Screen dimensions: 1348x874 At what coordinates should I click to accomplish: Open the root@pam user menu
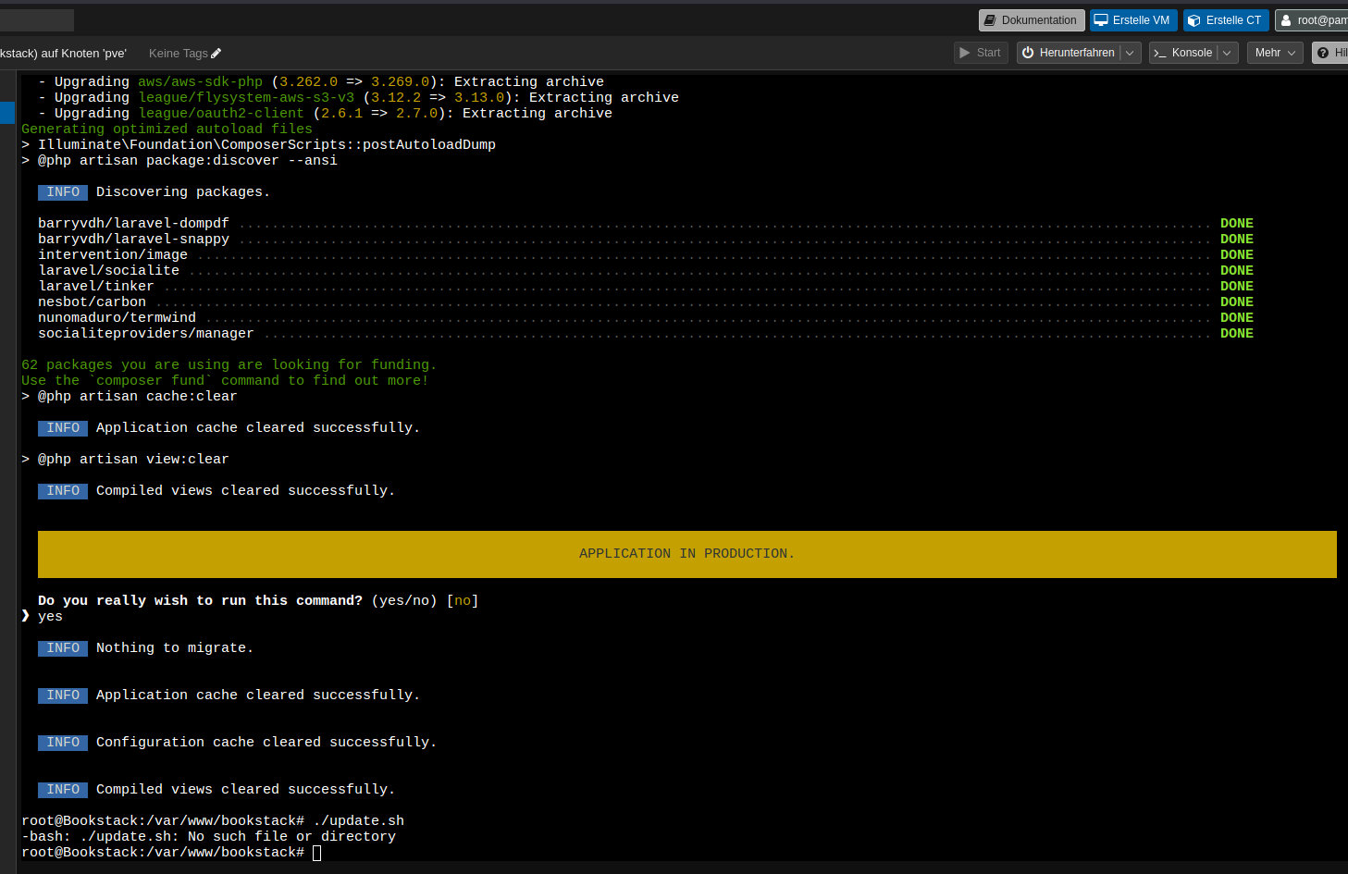(1312, 20)
